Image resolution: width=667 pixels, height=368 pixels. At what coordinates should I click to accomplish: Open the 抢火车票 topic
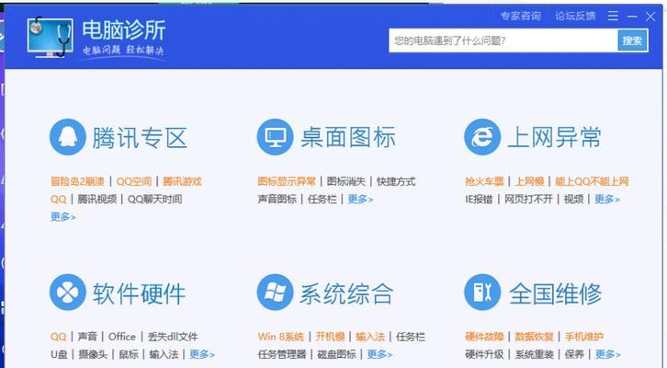pos(484,181)
